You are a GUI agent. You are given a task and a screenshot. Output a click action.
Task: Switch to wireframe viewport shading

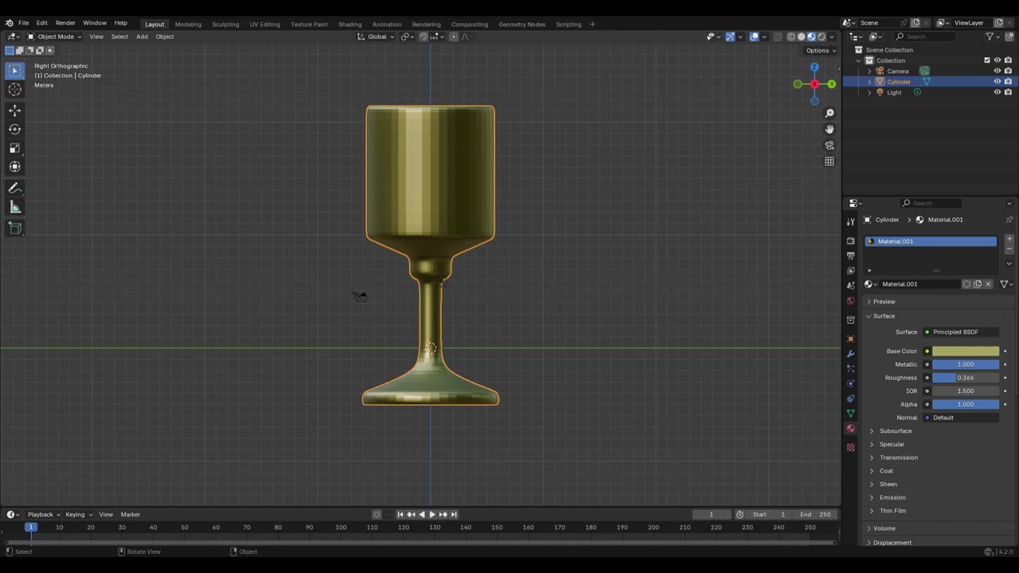pyautogui.click(x=791, y=37)
